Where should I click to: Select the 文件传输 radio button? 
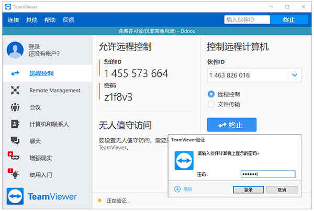click(211, 104)
